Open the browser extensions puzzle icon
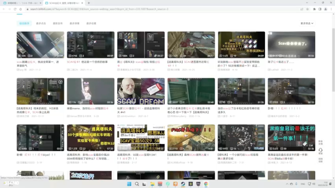 (x=314, y=9)
